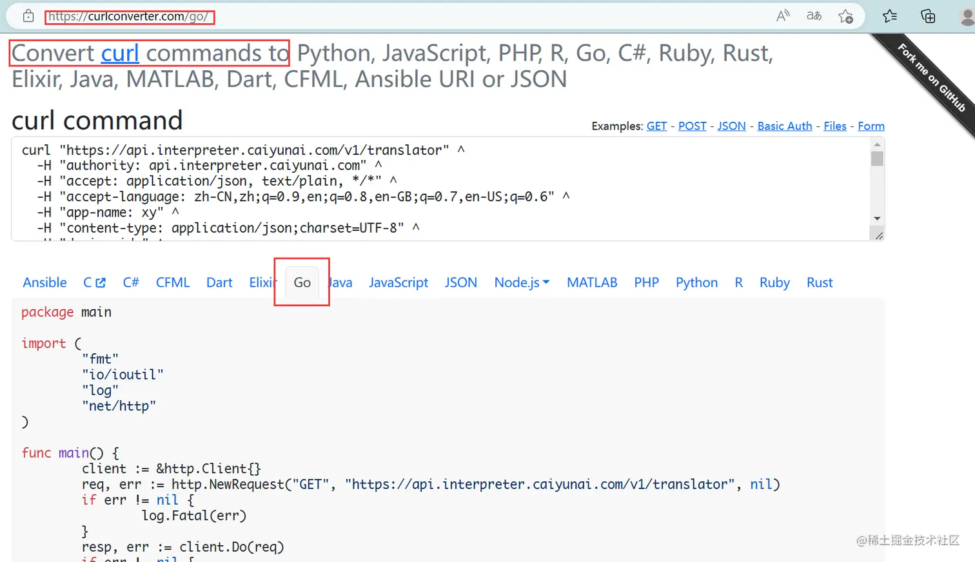The width and height of the screenshot is (975, 562).
Task: Switch to the Rust language tab
Action: click(x=820, y=282)
